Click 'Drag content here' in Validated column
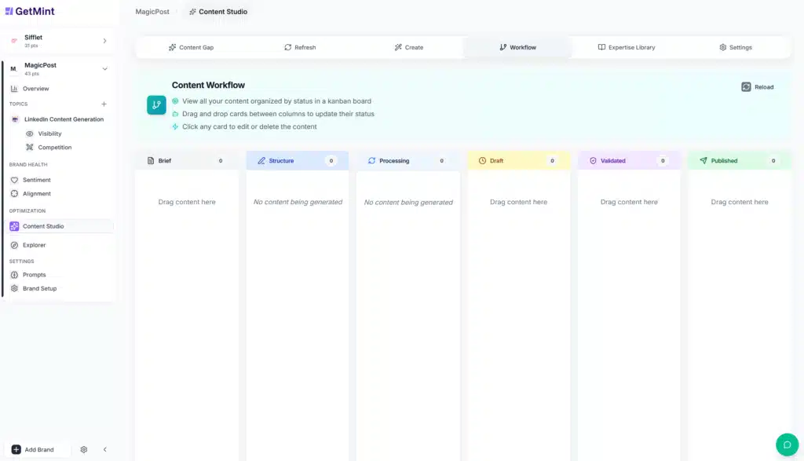The width and height of the screenshot is (804, 461). [629, 202]
